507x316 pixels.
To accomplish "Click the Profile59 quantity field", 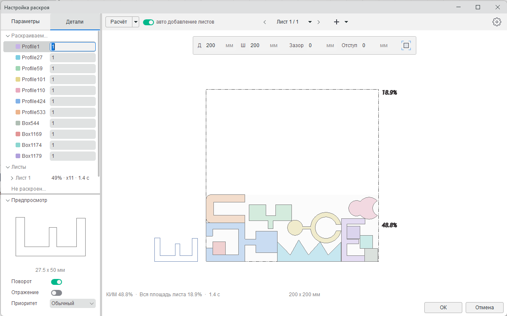I will click(x=73, y=69).
